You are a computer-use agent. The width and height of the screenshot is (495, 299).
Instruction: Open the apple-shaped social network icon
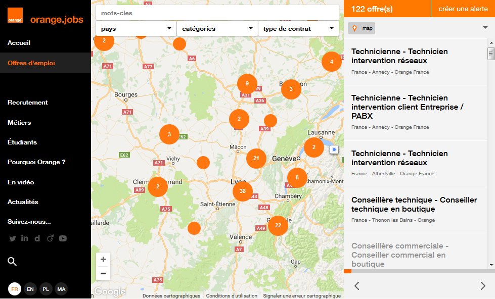(x=50, y=238)
